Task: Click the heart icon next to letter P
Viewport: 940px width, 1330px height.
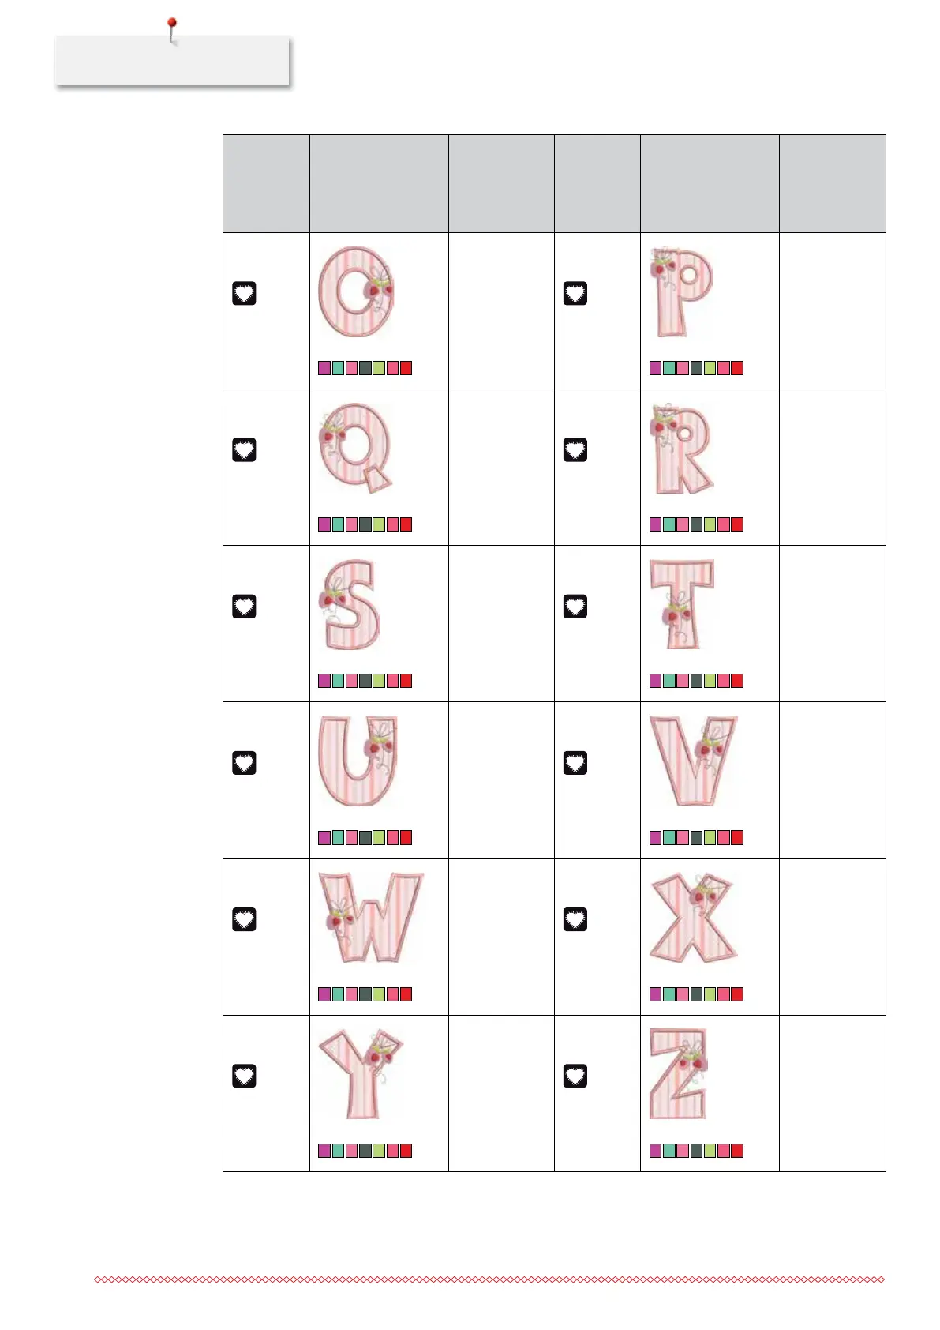Action: point(575,294)
